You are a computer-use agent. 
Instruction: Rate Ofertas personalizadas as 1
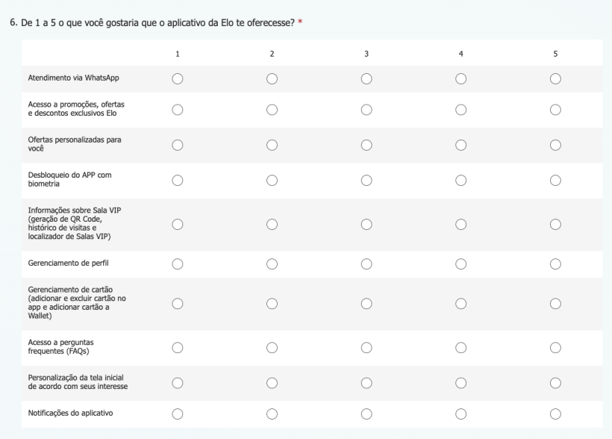click(177, 145)
